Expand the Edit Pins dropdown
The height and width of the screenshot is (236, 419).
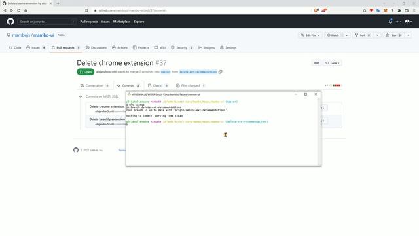pos(310,35)
